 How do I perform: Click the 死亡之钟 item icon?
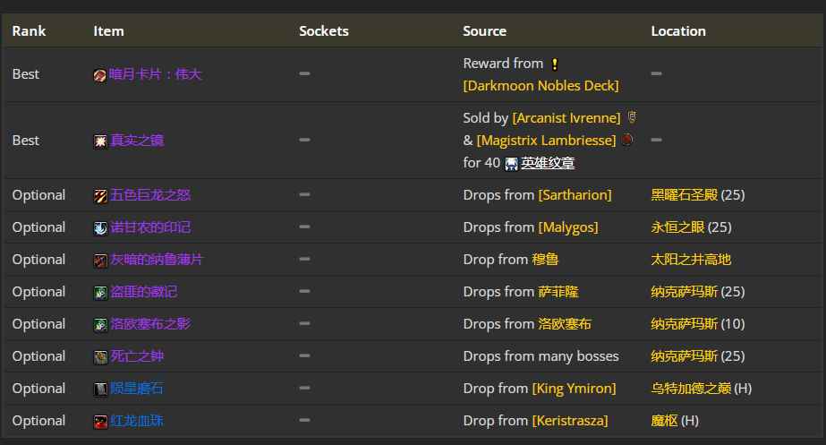(x=100, y=357)
